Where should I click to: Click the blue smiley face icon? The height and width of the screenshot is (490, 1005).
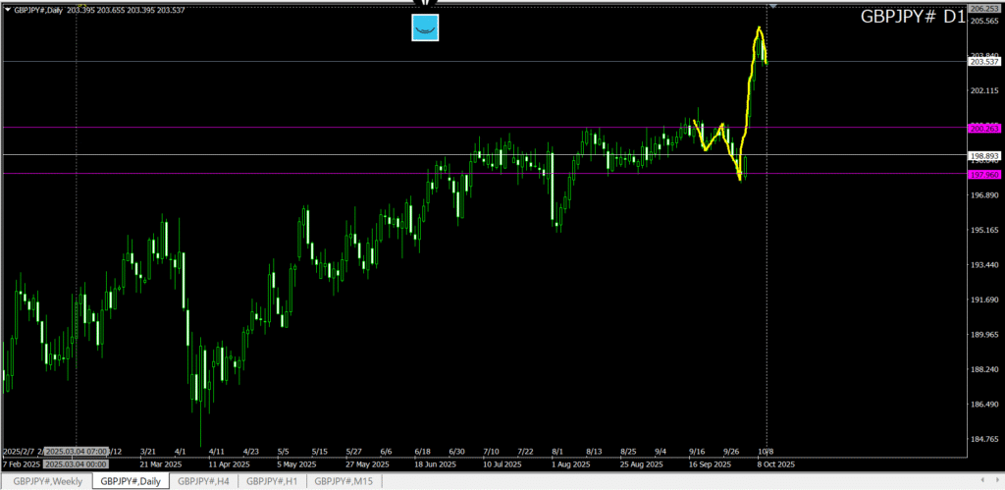[425, 28]
